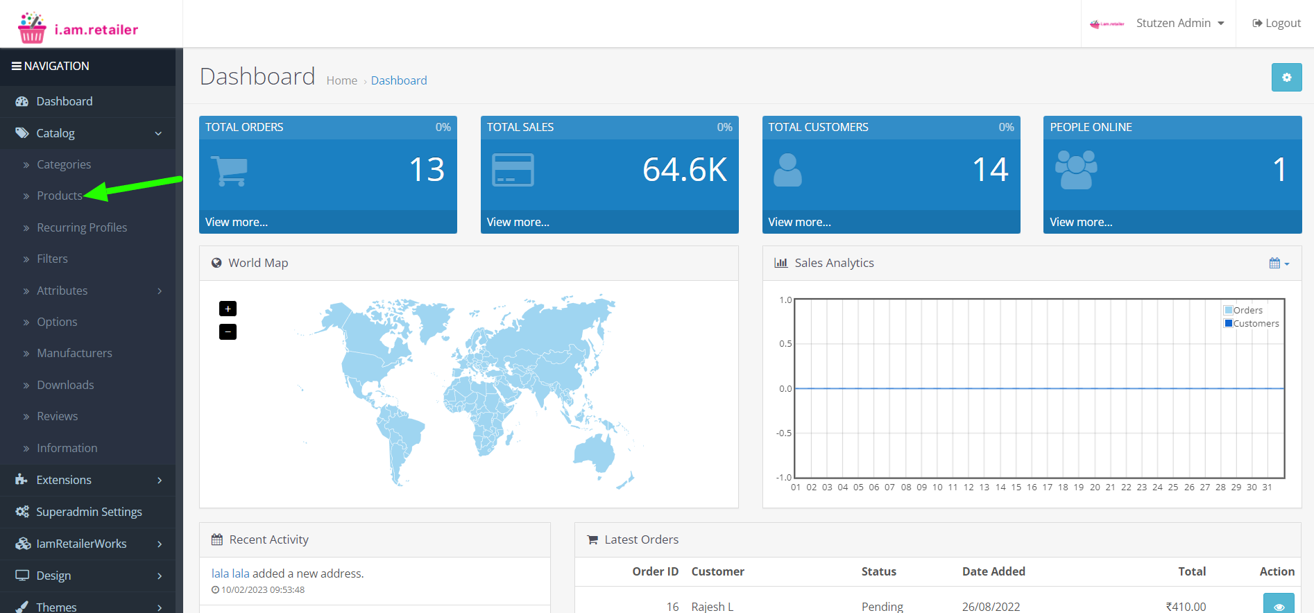The height and width of the screenshot is (613, 1314).
Task: Click the bar chart icon beside Sales Analytics
Action: point(781,263)
